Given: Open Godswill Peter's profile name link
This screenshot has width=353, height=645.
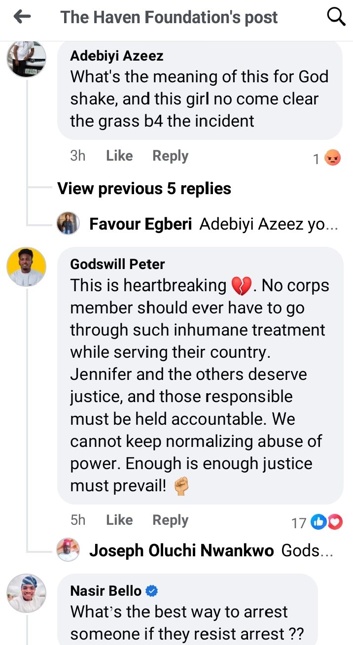Looking at the screenshot, I should pyautogui.click(x=117, y=264).
